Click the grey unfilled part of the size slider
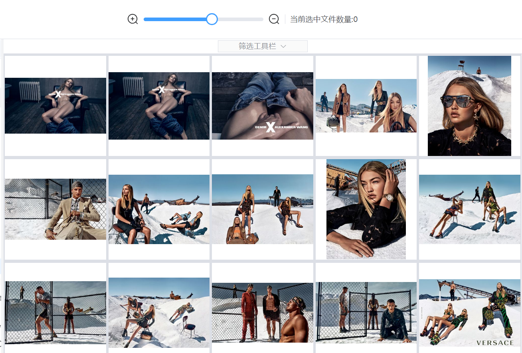 (x=240, y=19)
